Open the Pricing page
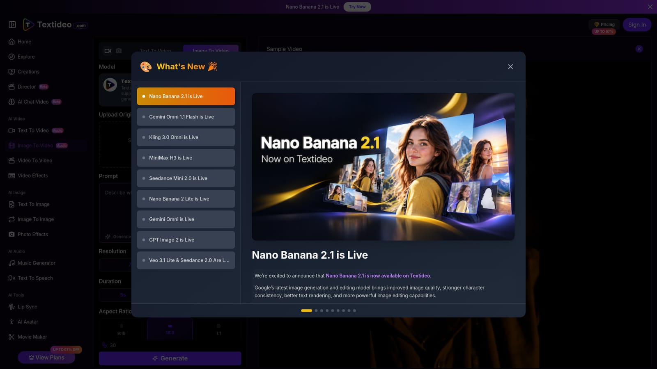This screenshot has height=369, width=657. 604,25
